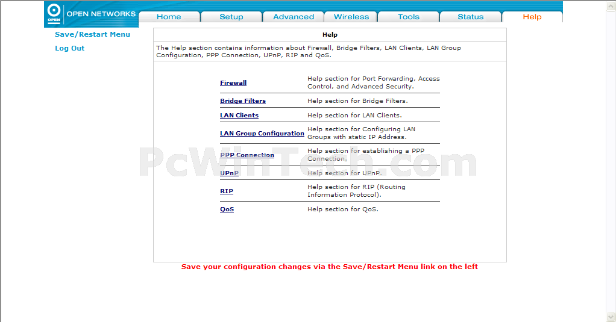Screen dimensions: 616x322
Task: Click the scrollbar down arrow
Action: coord(611,317)
